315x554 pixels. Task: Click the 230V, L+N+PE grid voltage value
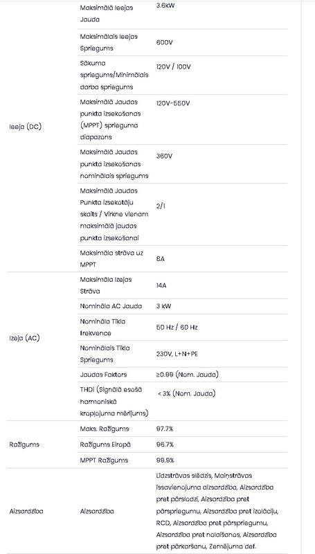(177, 354)
